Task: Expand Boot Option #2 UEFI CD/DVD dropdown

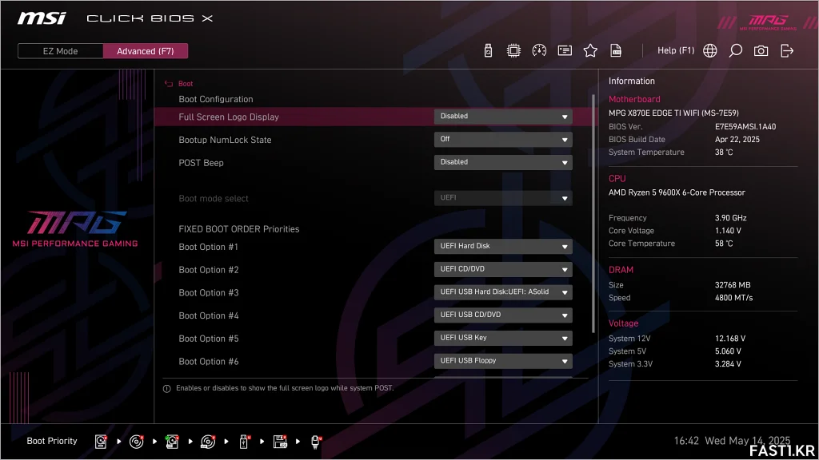Action: tap(503, 269)
